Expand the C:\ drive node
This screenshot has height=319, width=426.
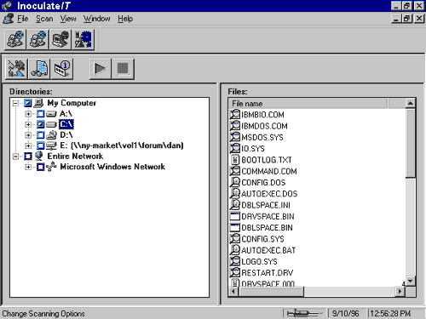(28, 124)
